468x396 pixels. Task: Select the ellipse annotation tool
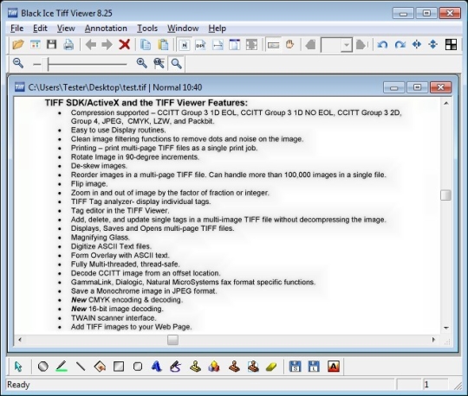(43, 367)
